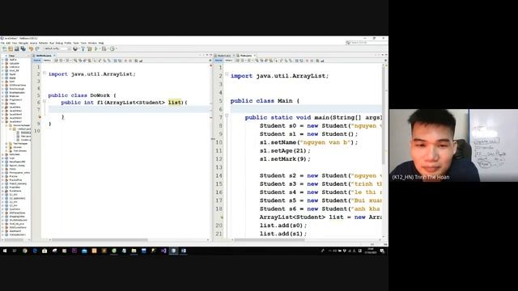This screenshot has height=291, width=518.
Task: Expand the Test Packages tree node
Action: [x=6, y=144]
